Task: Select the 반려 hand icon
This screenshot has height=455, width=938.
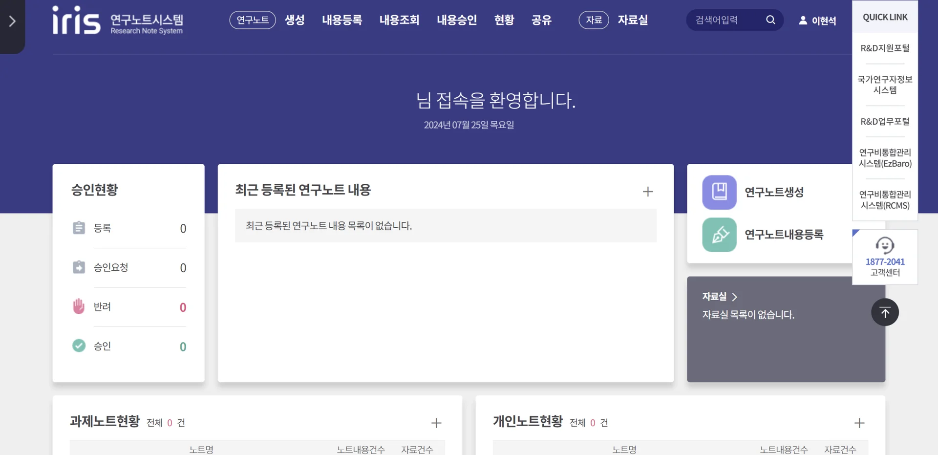Action: [x=79, y=306]
